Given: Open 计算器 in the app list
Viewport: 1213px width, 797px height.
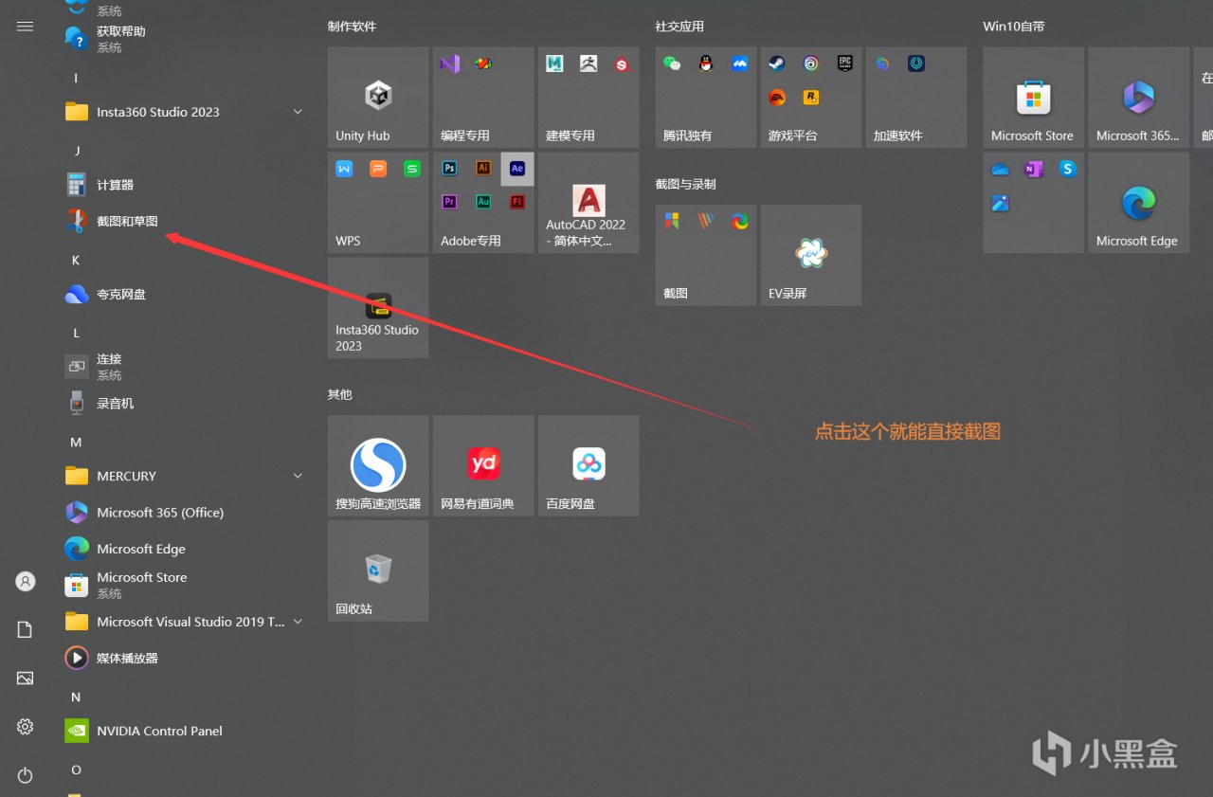Looking at the screenshot, I should click(x=185, y=185).
